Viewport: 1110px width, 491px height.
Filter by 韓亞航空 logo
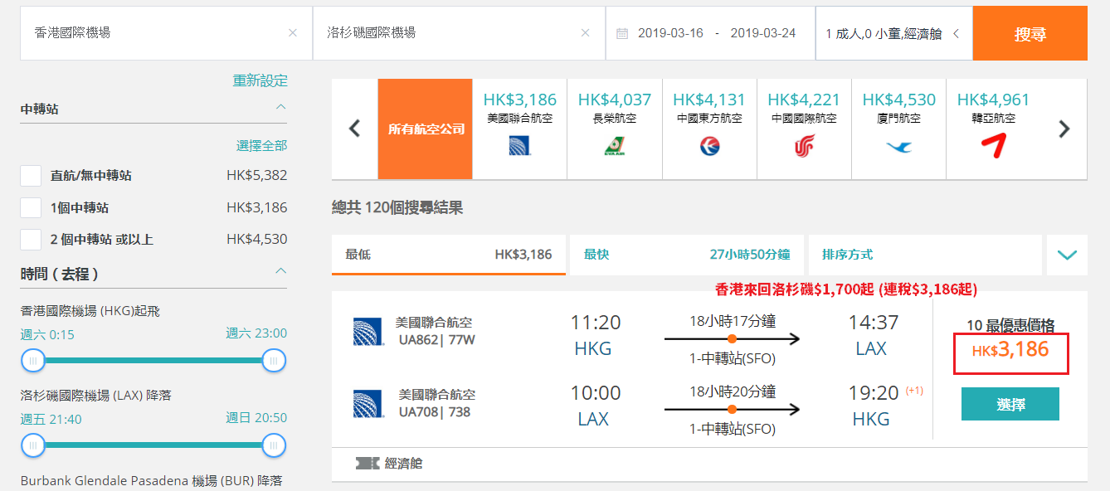point(993,145)
